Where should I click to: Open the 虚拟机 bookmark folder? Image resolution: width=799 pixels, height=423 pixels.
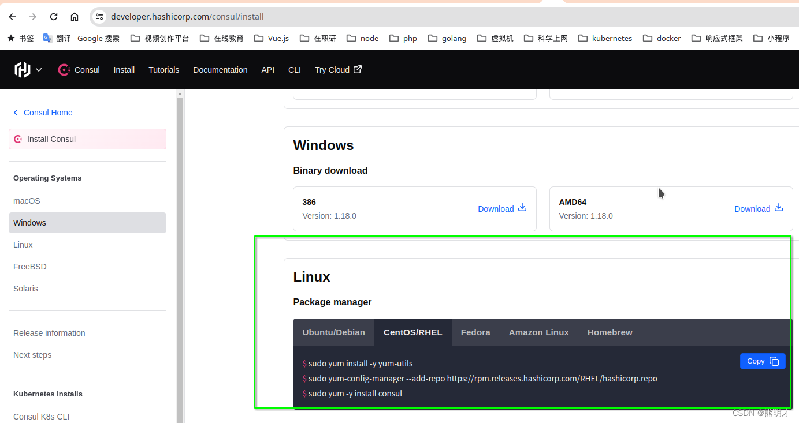tap(495, 38)
